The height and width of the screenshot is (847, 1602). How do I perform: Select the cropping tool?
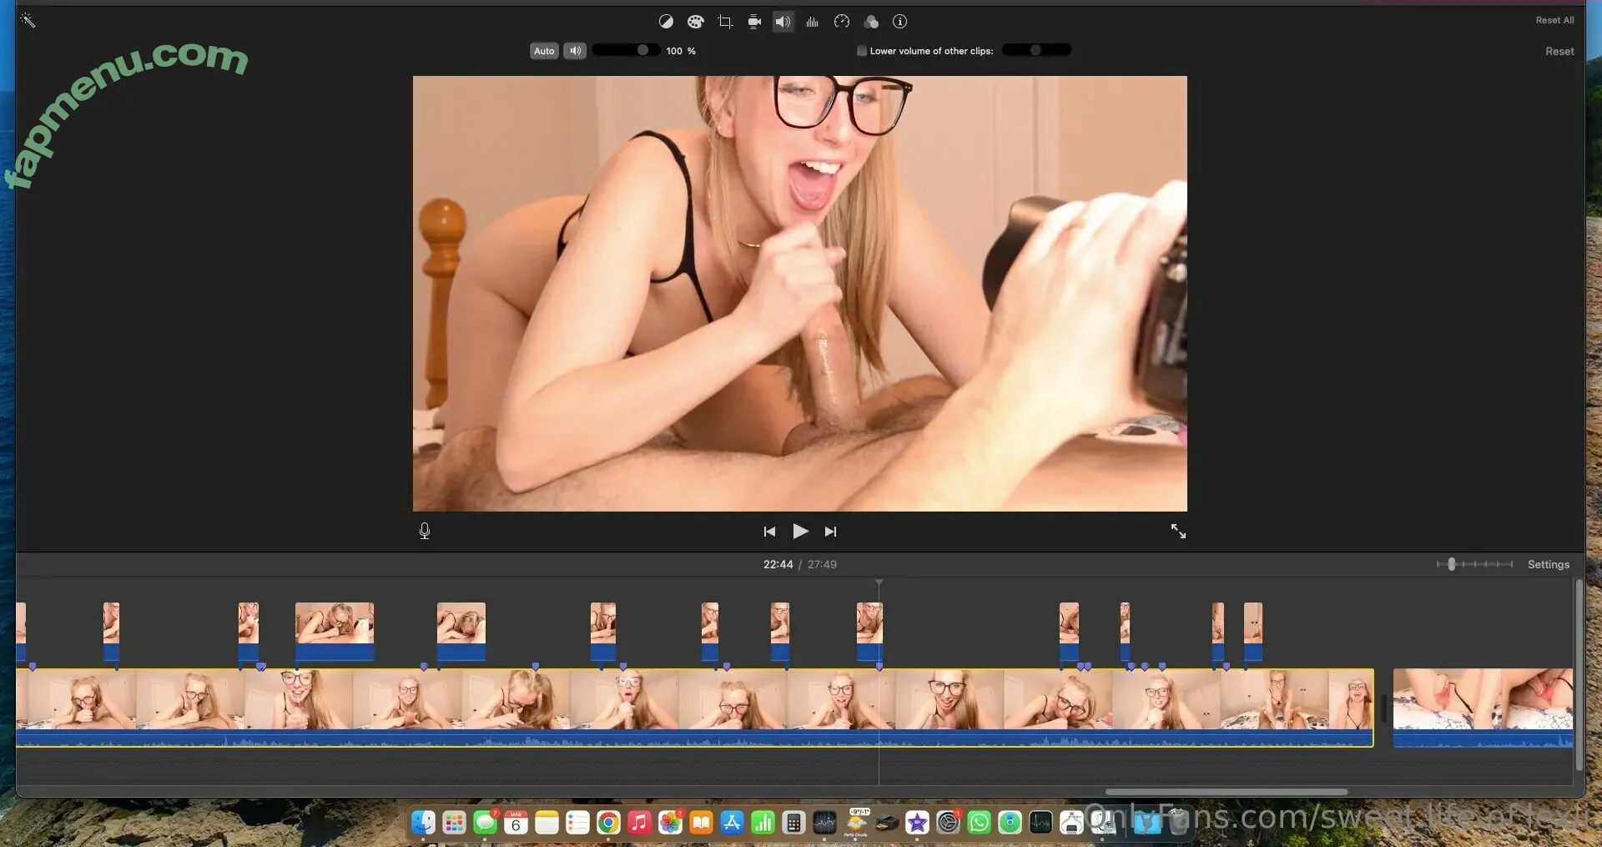(x=725, y=22)
